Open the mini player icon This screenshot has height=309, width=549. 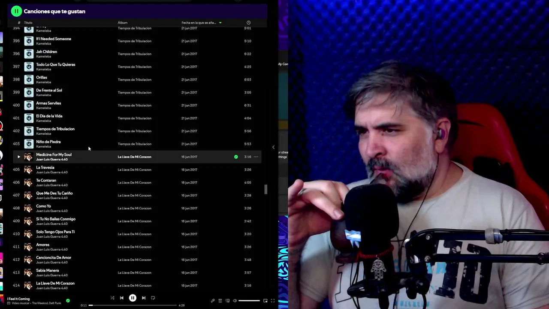click(265, 301)
